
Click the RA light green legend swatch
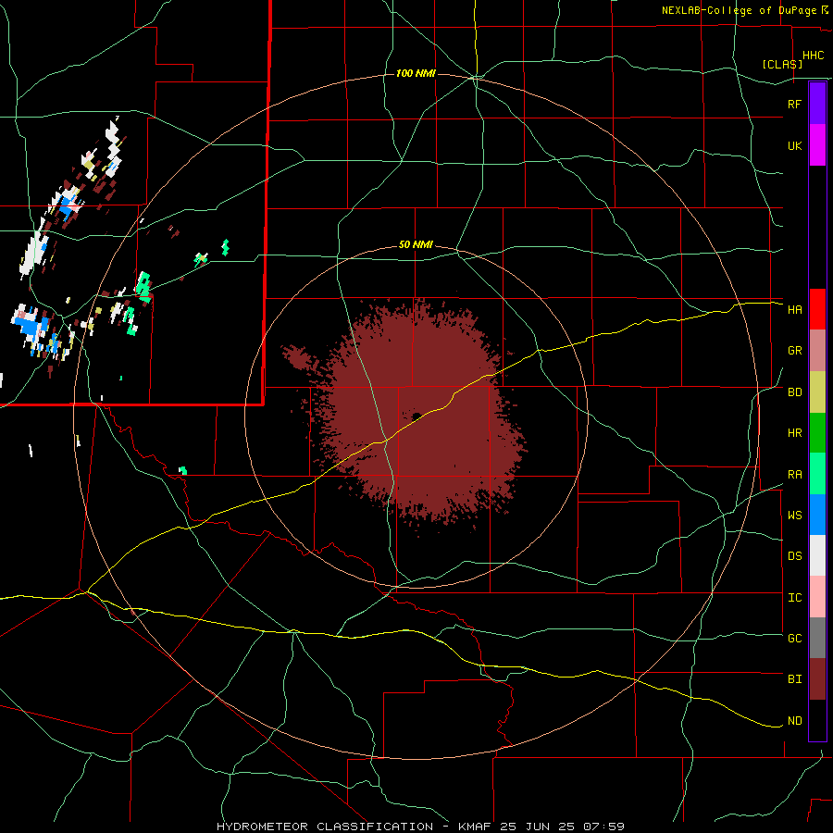click(x=817, y=474)
